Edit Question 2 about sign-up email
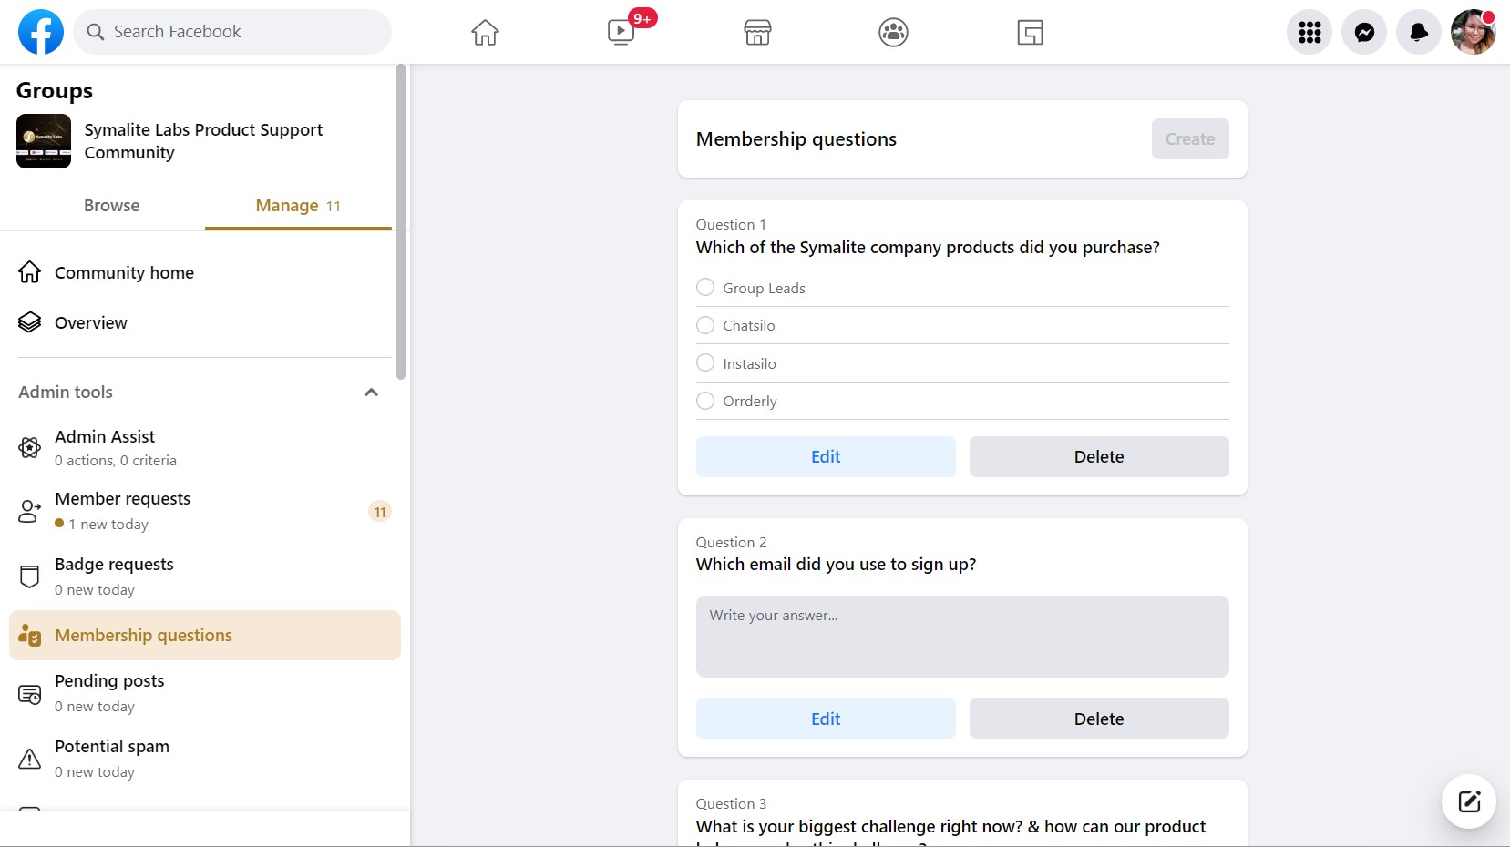1510x847 pixels. pos(824,718)
